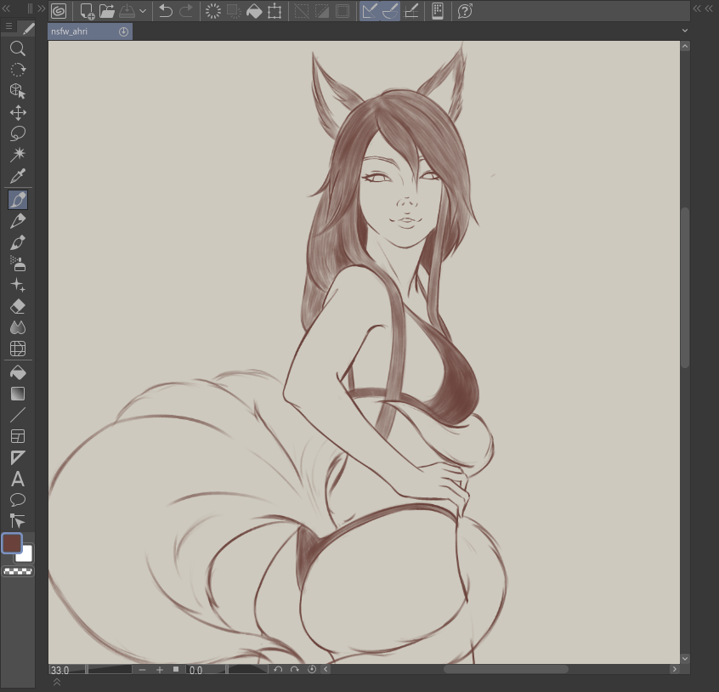Select the Pencil tool
This screenshot has height=692, width=719.
(x=18, y=221)
